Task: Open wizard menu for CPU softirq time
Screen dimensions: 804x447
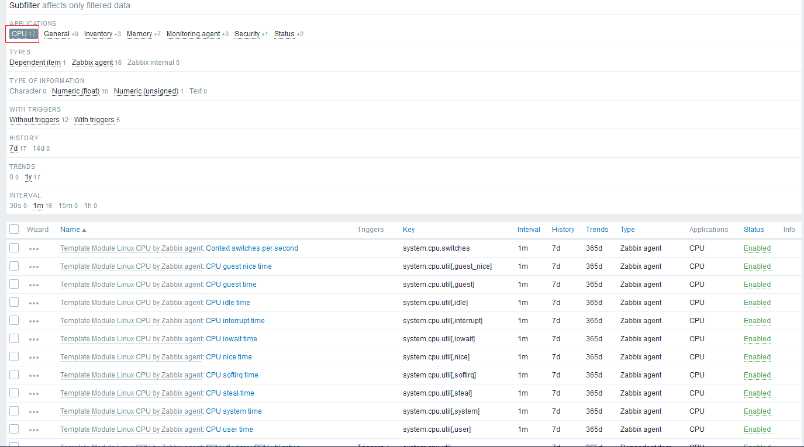Action: pos(34,375)
